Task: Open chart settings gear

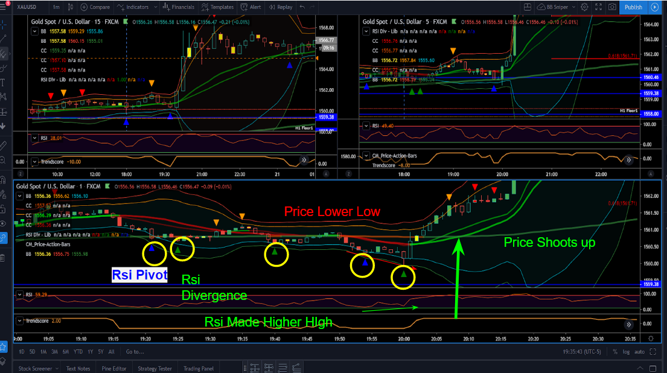Action: (x=584, y=7)
